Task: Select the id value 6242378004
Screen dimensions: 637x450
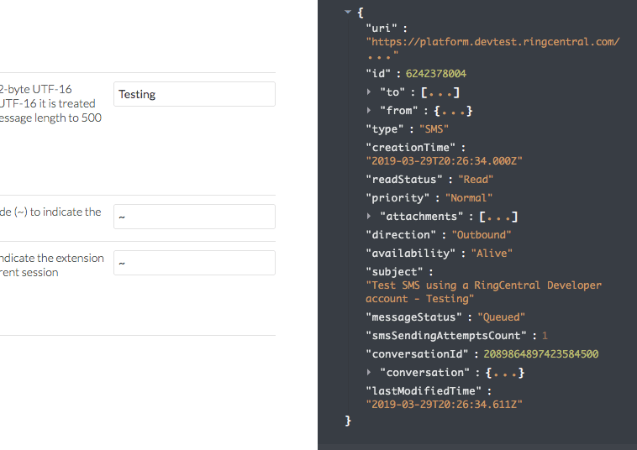Action: 436,74
